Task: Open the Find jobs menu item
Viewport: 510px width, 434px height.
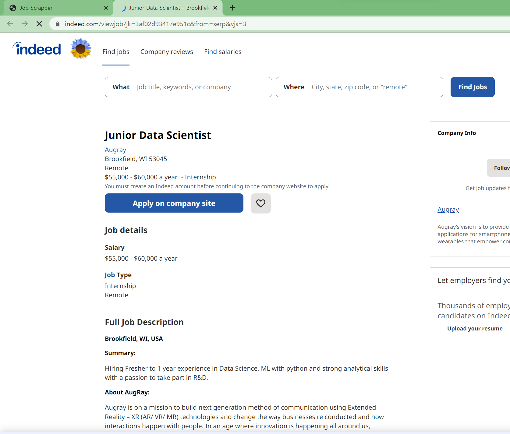Action: click(116, 52)
